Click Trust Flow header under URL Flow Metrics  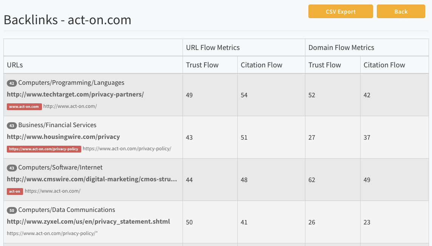pyautogui.click(x=202, y=65)
